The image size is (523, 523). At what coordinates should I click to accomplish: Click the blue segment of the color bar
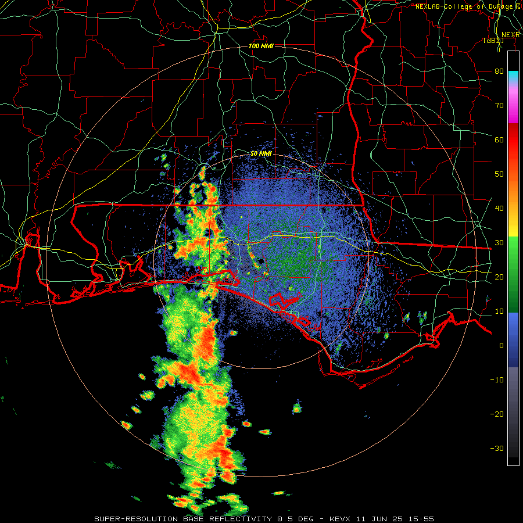pos(513,339)
